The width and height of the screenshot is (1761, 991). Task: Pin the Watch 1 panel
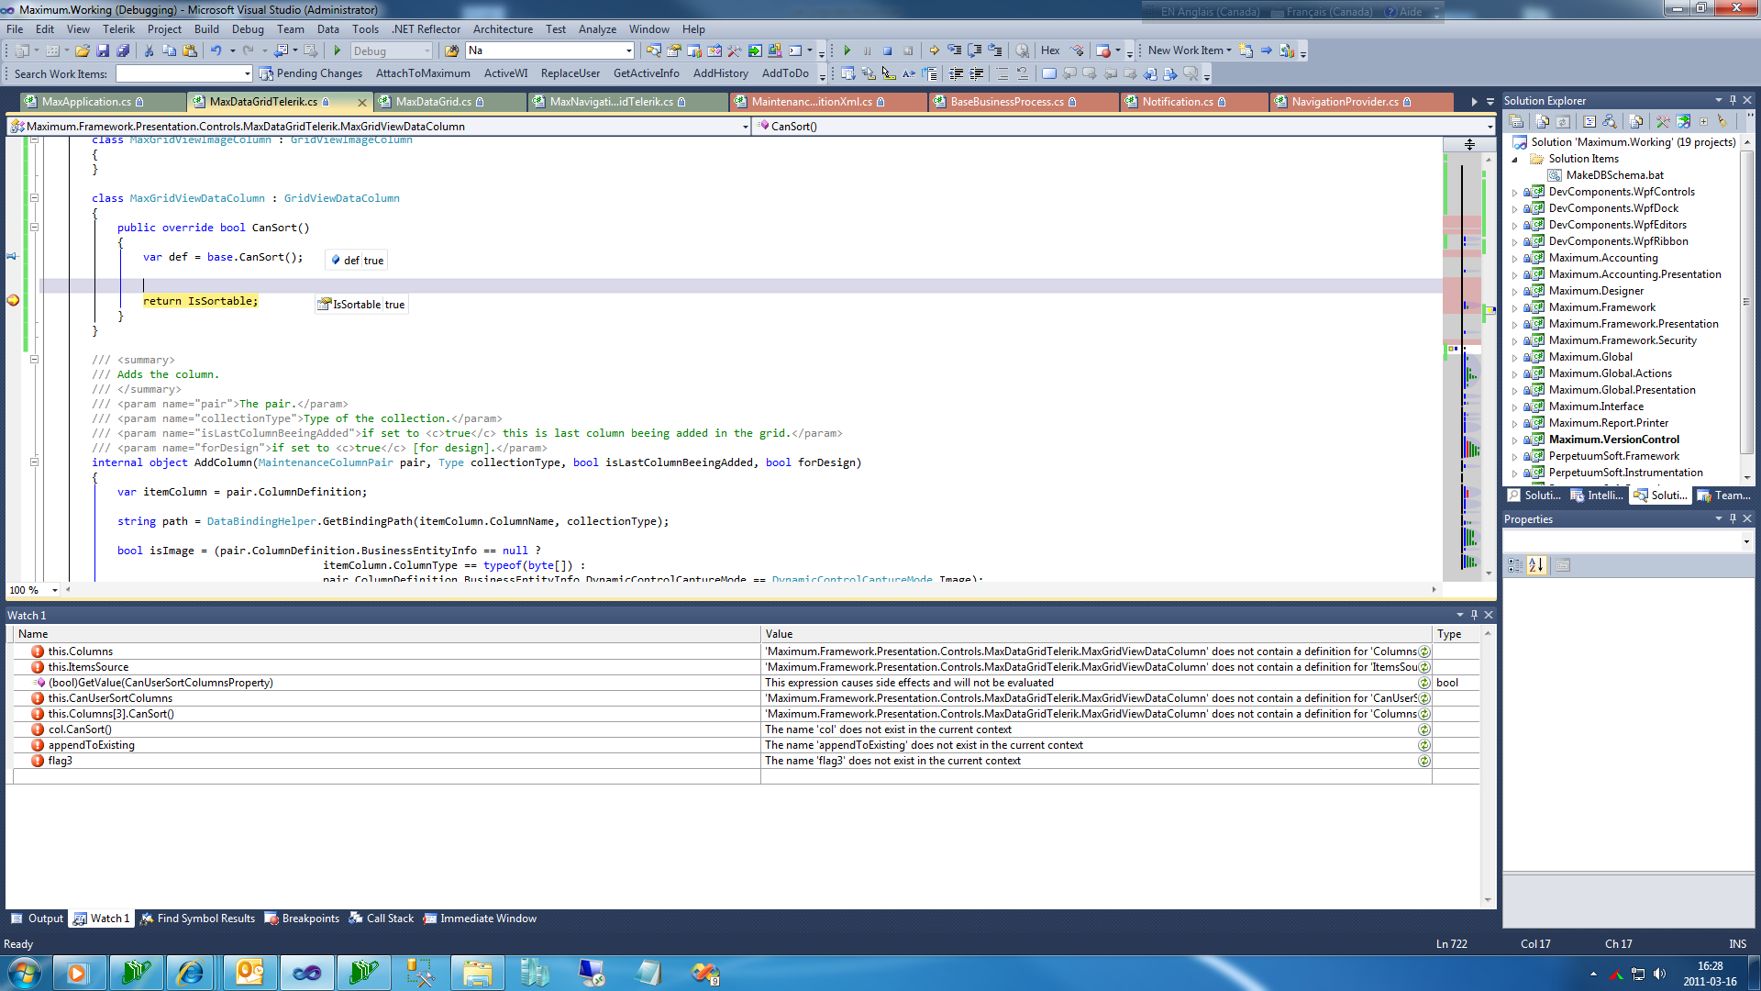point(1474,615)
